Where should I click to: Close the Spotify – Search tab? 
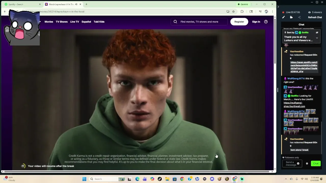point(40,4)
